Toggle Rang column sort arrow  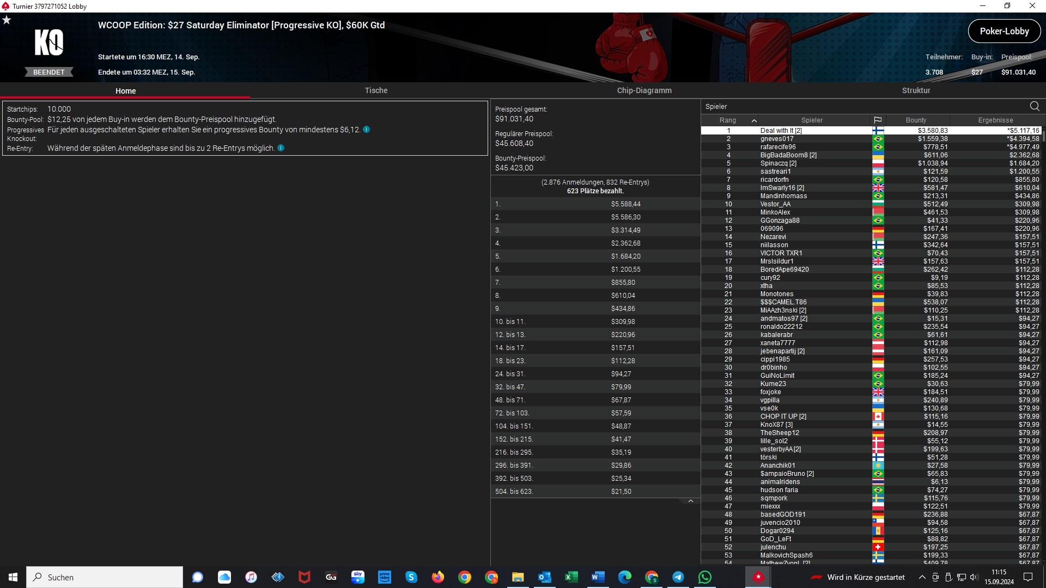pyautogui.click(x=754, y=120)
